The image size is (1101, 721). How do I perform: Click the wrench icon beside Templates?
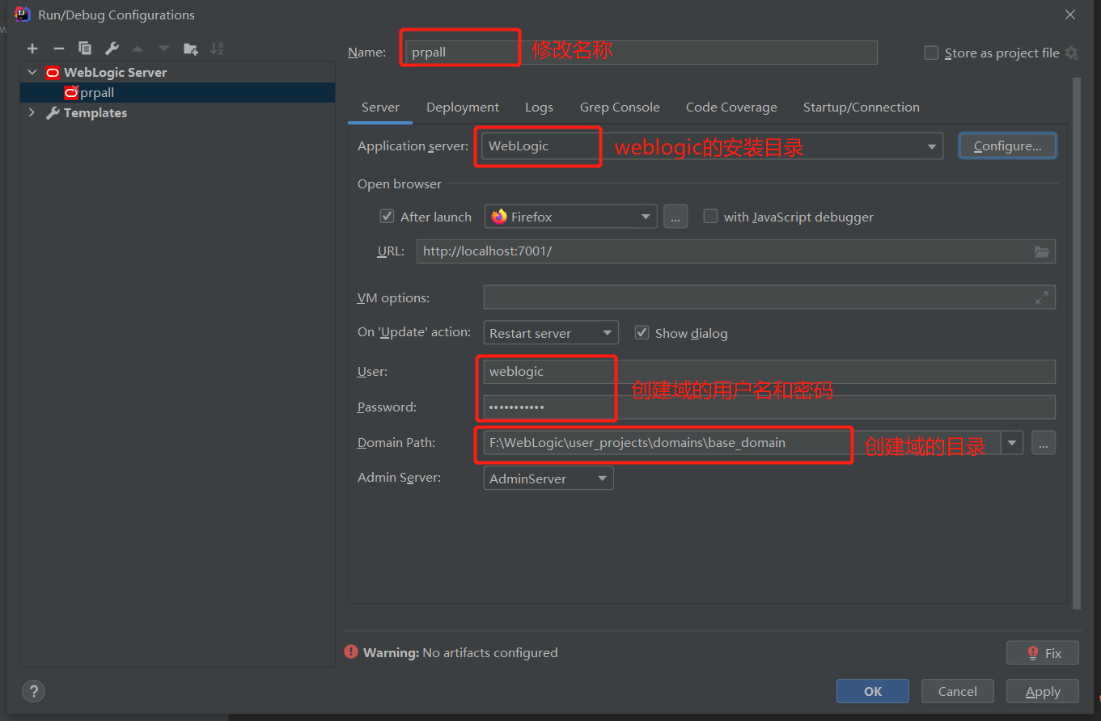click(x=53, y=113)
